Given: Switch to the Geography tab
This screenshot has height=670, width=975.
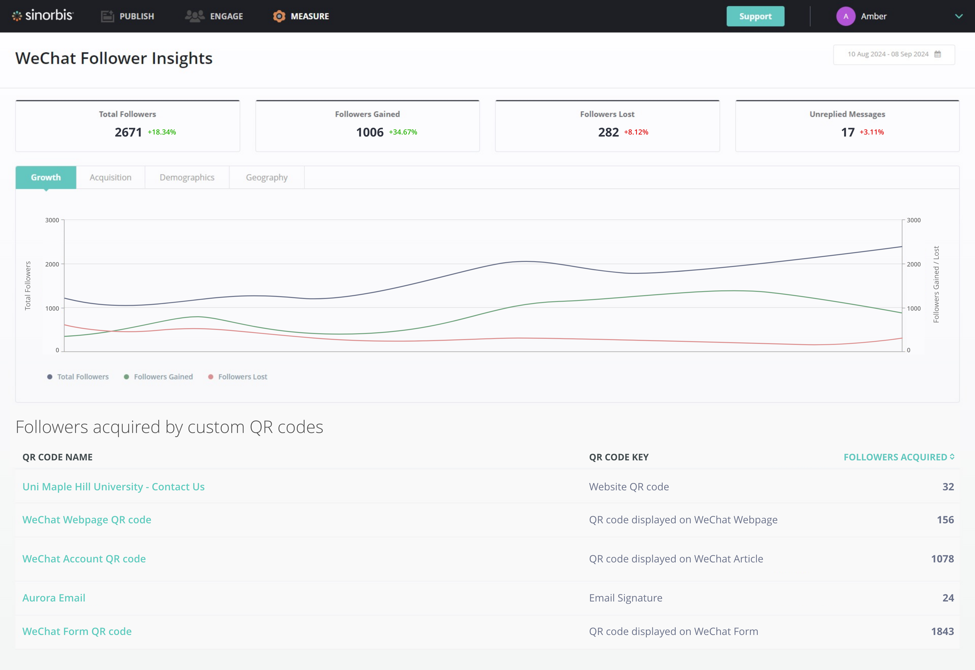Looking at the screenshot, I should 267,177.
